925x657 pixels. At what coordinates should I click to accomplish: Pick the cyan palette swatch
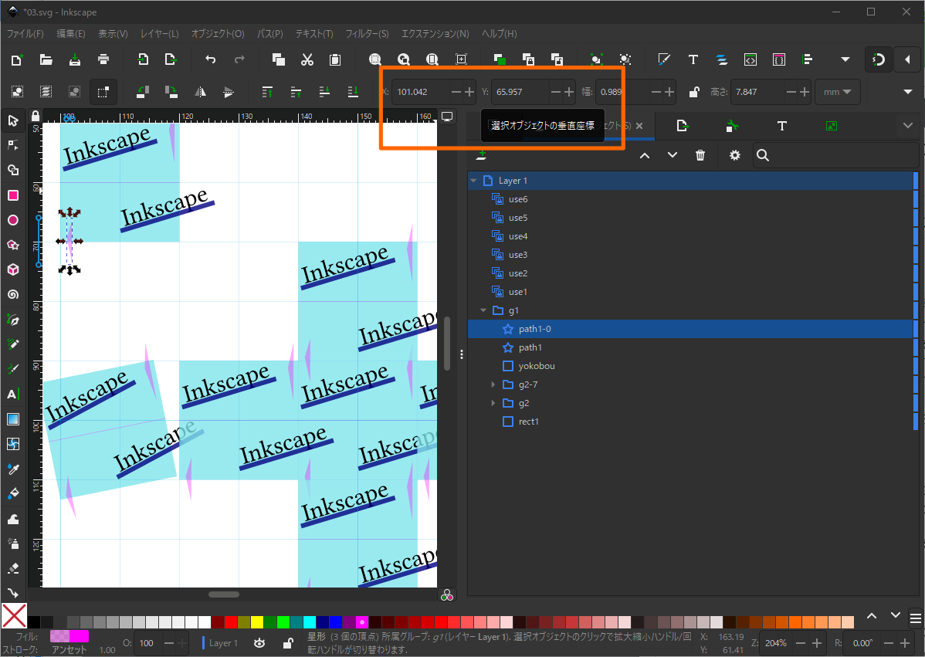click(310, 622)
